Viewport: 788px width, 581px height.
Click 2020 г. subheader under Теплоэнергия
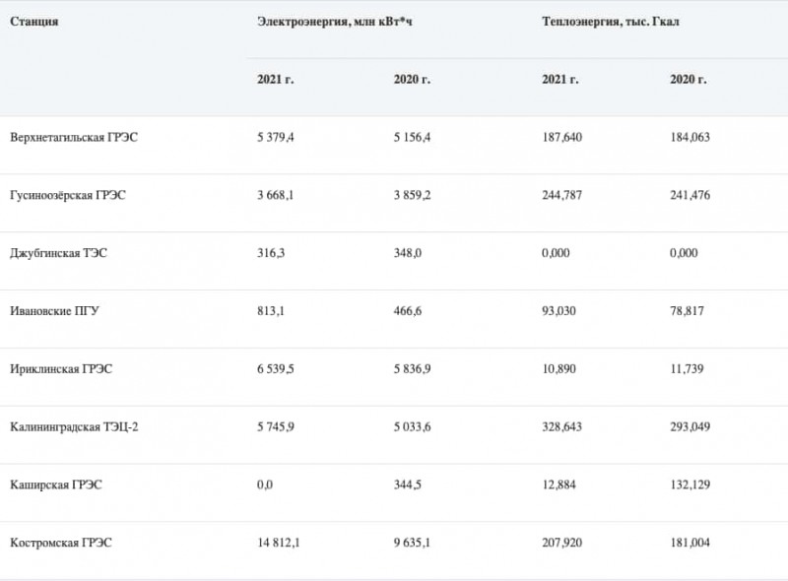[688, 80]
